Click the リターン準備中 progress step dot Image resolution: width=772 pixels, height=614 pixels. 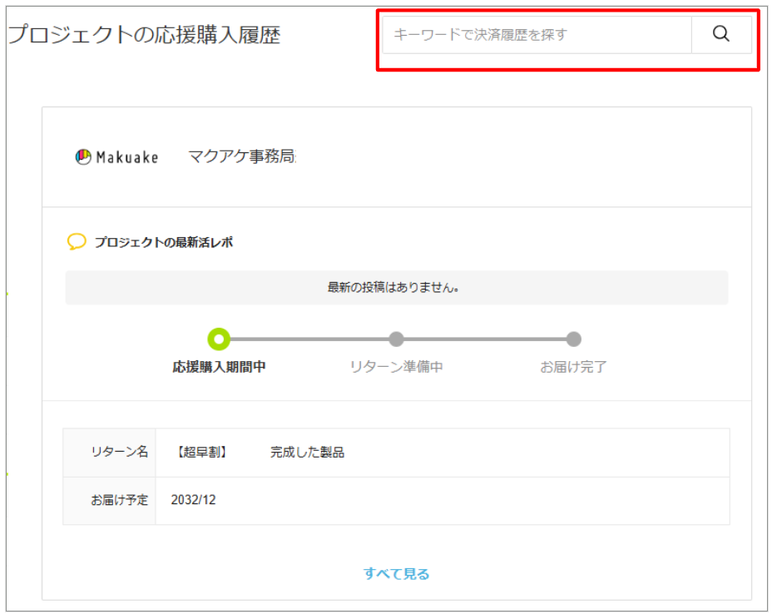coord(396,339)
